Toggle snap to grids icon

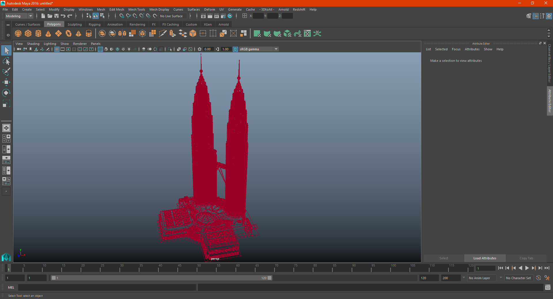(122, 16)
